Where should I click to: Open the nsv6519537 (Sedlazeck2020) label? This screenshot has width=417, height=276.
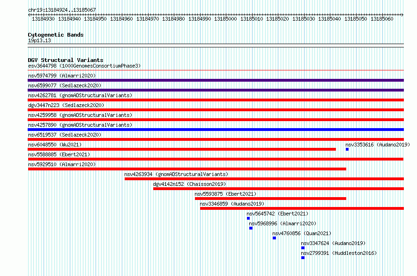tap(65, 135)
